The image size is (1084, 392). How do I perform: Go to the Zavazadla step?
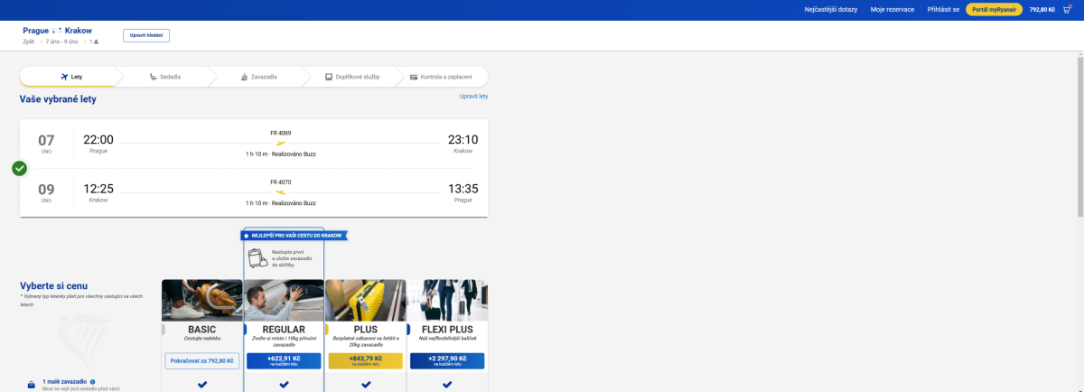(258, 77)
